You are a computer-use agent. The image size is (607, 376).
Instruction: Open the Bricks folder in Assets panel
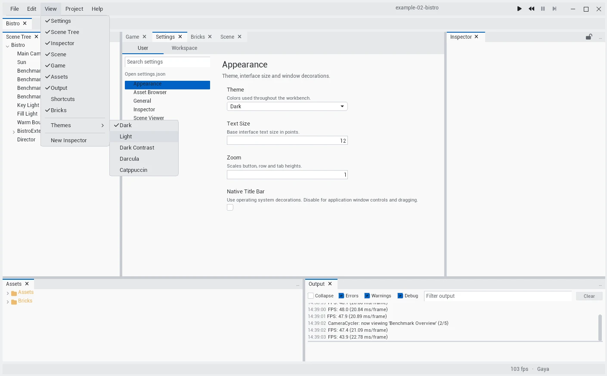[x=25, y=301]
